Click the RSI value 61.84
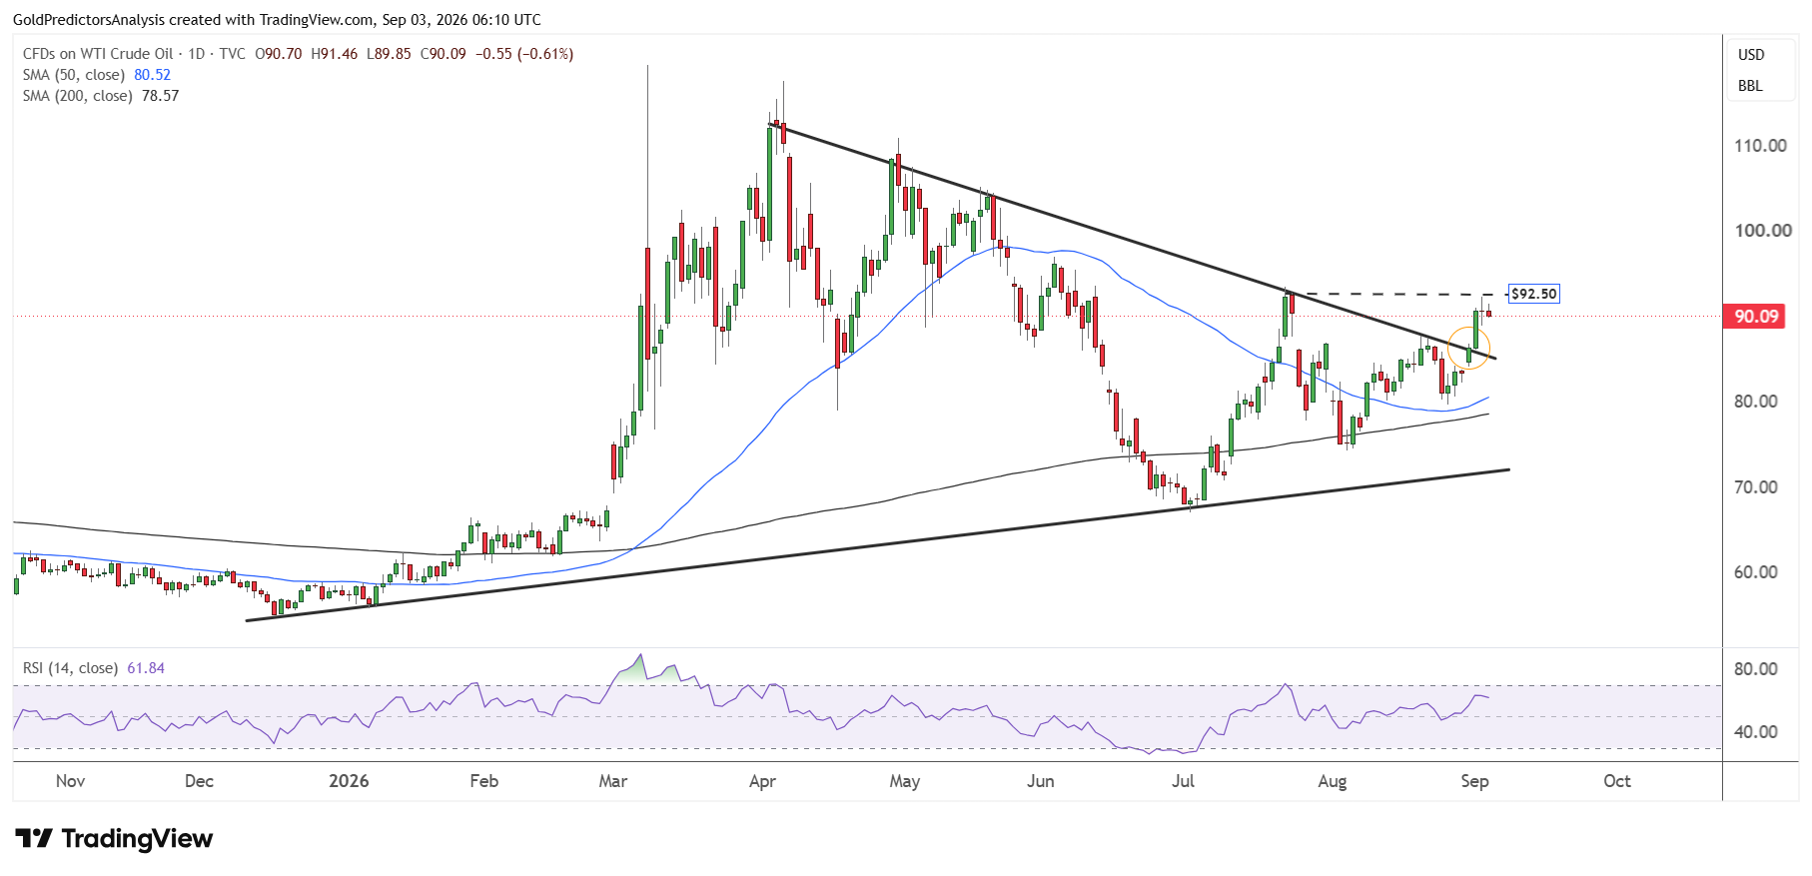The width and height of the screenshot is (1812, 876). click(146, 668)
